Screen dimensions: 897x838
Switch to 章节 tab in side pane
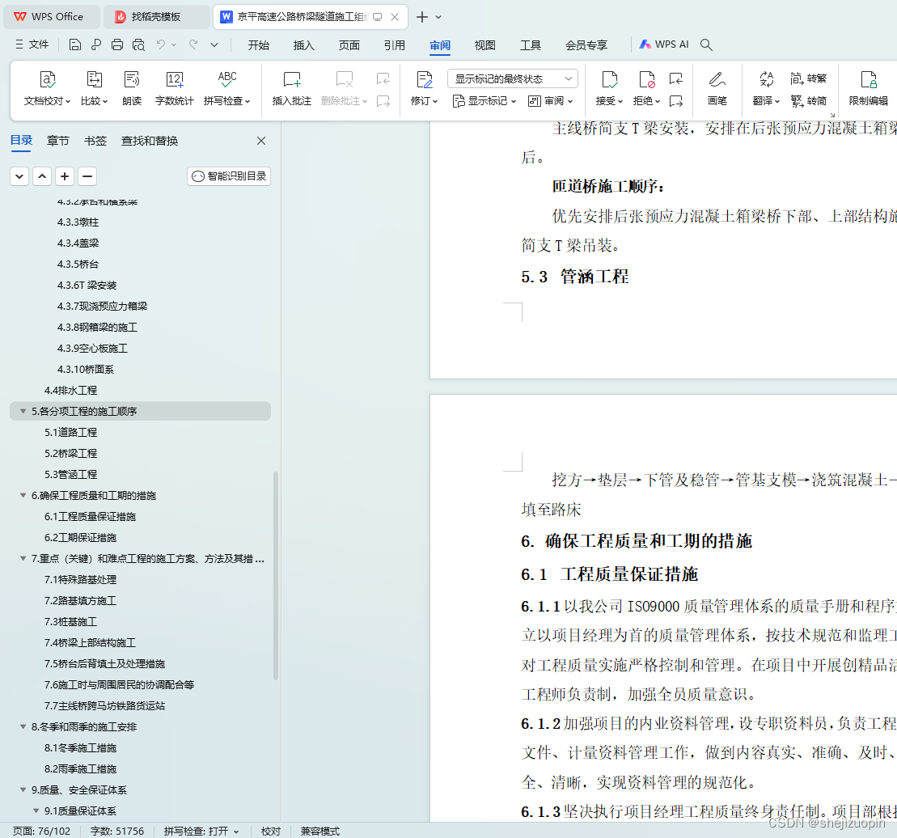(x=57, y=141)
